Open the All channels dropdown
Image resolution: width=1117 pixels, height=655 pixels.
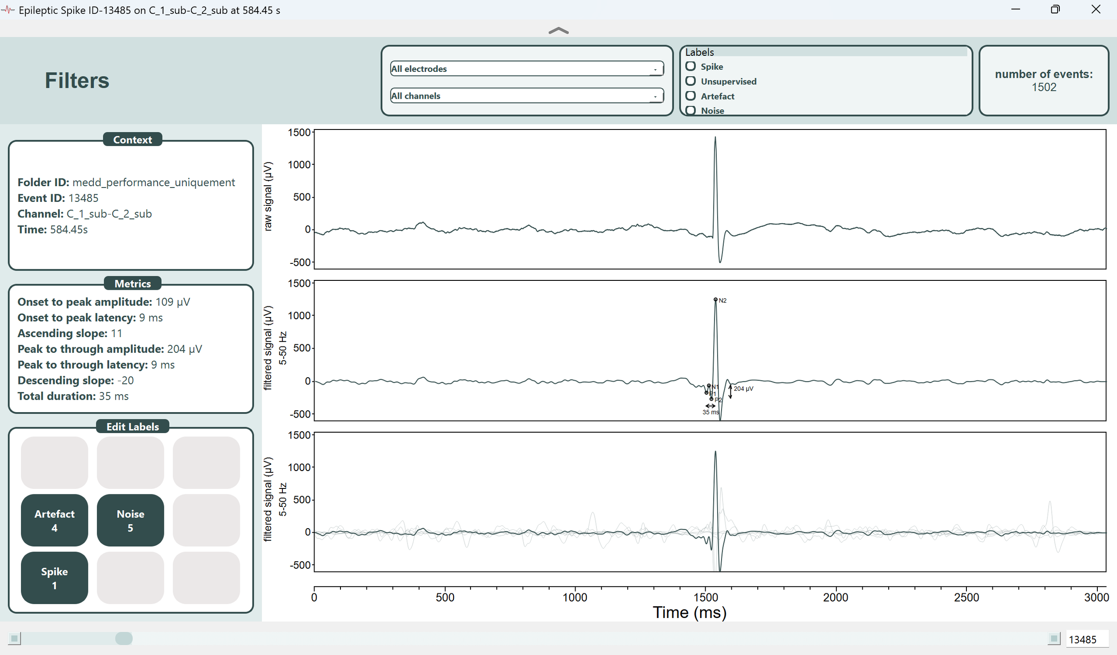526,96
